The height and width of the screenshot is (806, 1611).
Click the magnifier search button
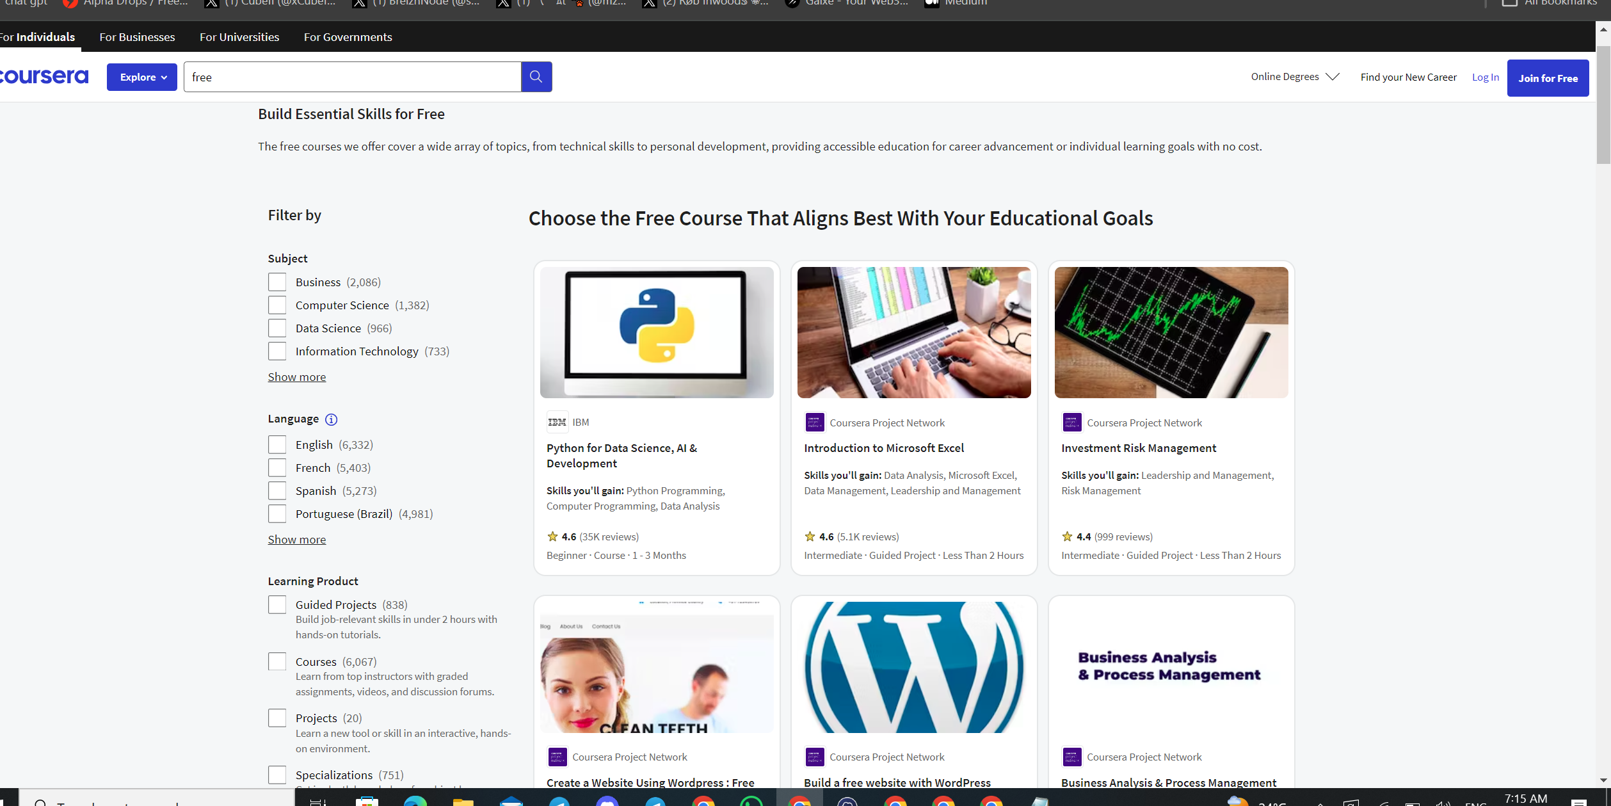pos(536,77)
